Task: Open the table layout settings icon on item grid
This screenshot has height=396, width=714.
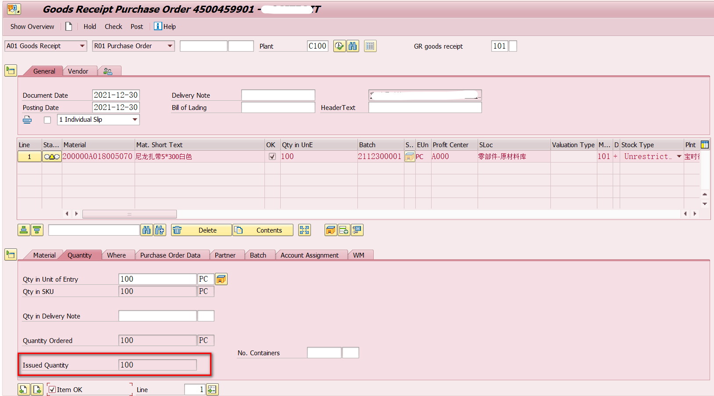Action: (x=705, y=145)
